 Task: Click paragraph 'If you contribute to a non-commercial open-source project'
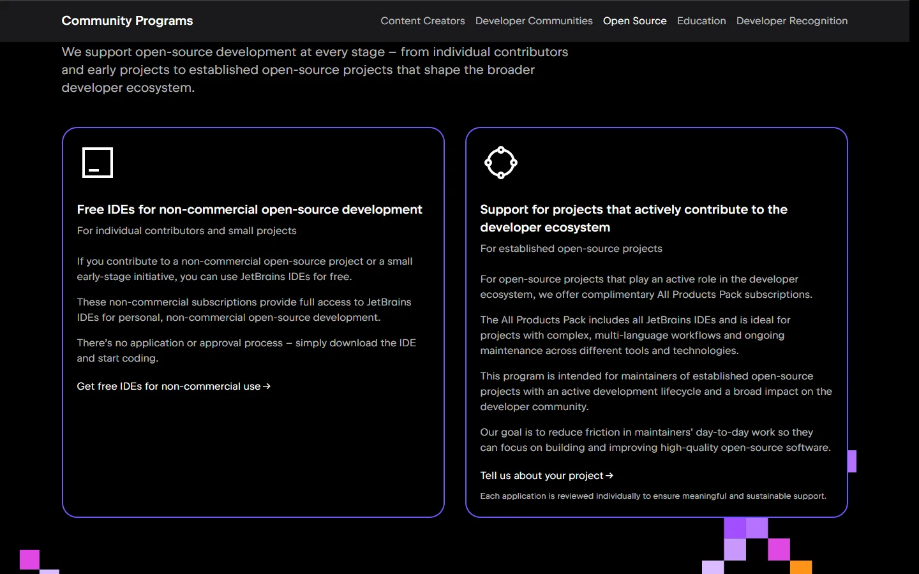click(x=244, y=269)
